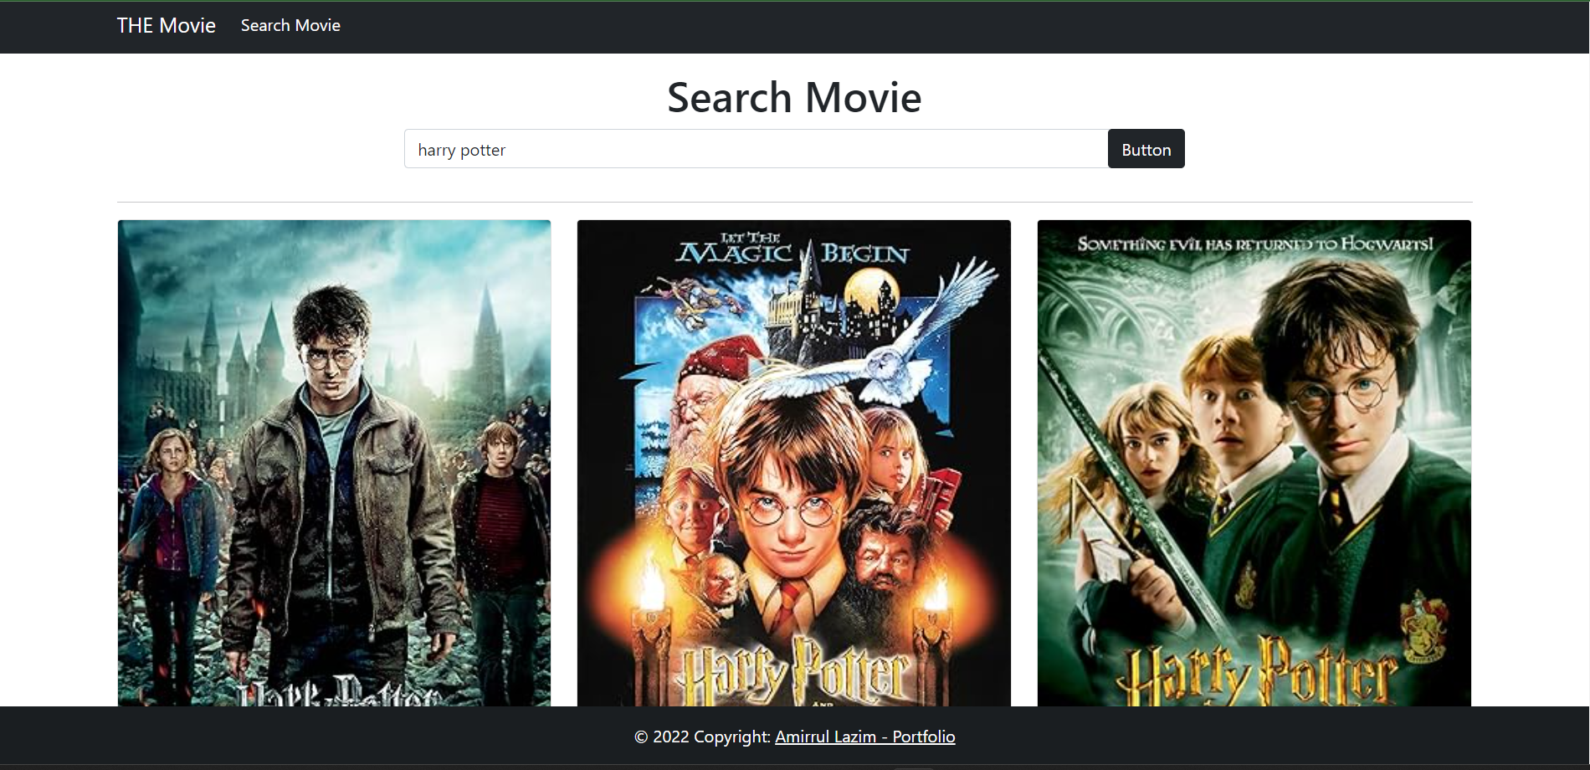Viewport: 1590px width, 770px height.
Task: Open the "Let the Magic Begin" Harry Potter poster
Action: (x=793, y=460)
